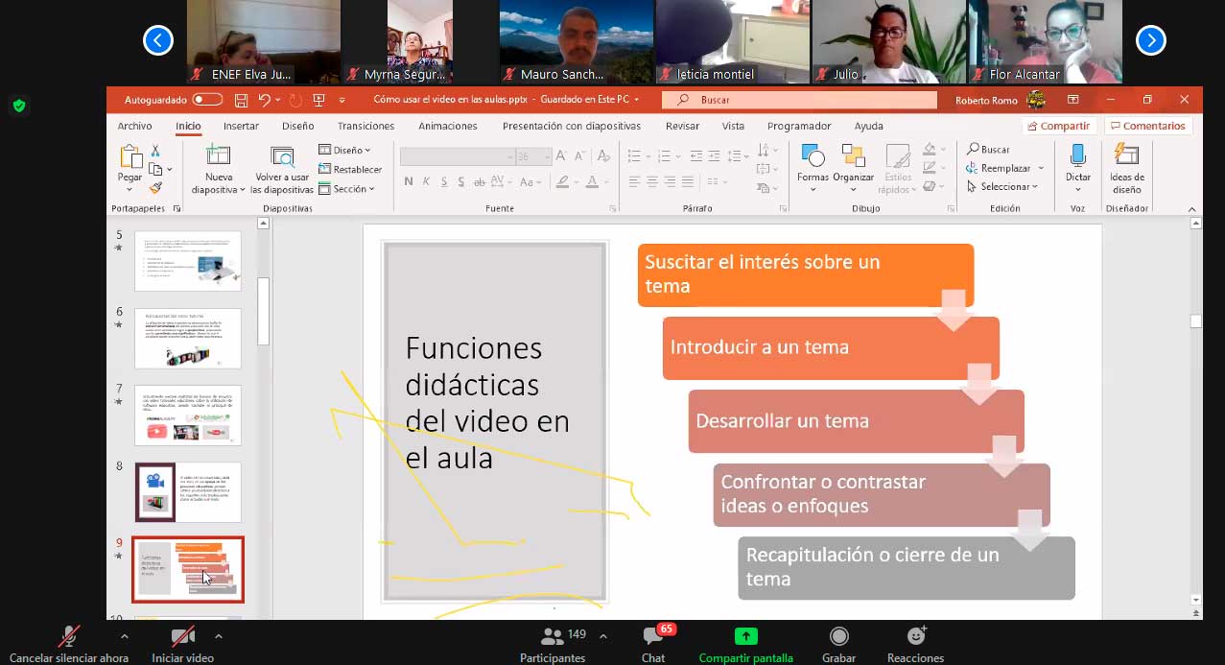Unmute microphone with Cancelar silenciar ahora
This screenshot has height=665, width=1225.
click(x=69, y=637)
